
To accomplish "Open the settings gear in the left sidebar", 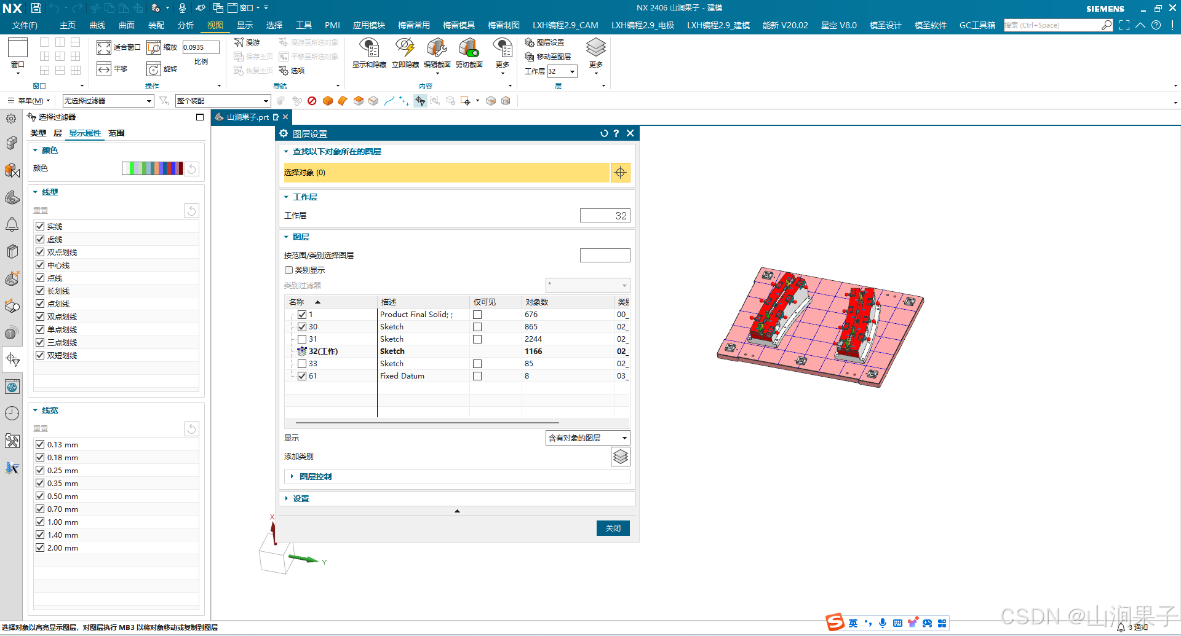I will [x=12, y=119].
